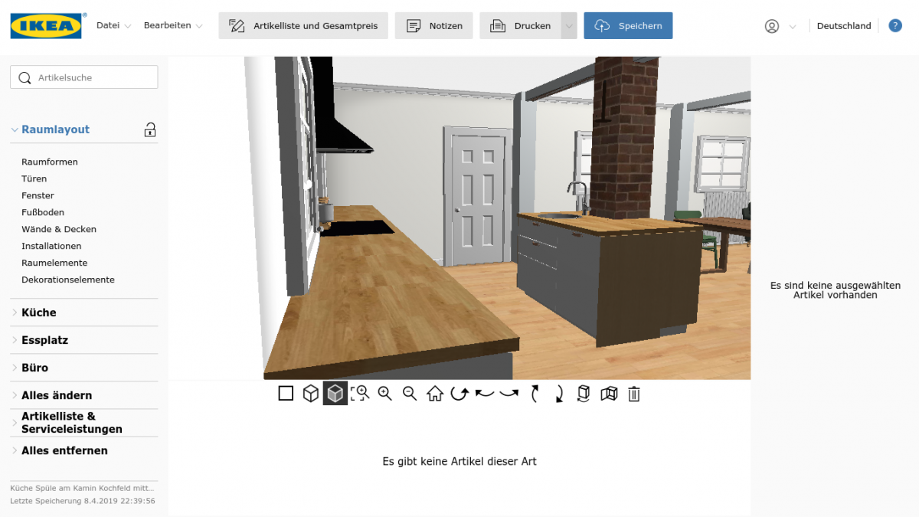The width and height of the screenshot is (919, 517).
Task: Click the Speichern button
Action: [x=628, y=26]
